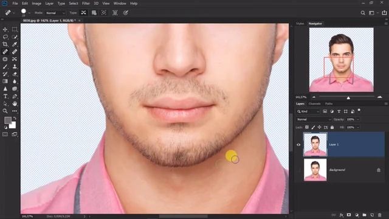389x219 pixels.
Task: Switch to the Channels tab
Action: [x=315, y=104]
